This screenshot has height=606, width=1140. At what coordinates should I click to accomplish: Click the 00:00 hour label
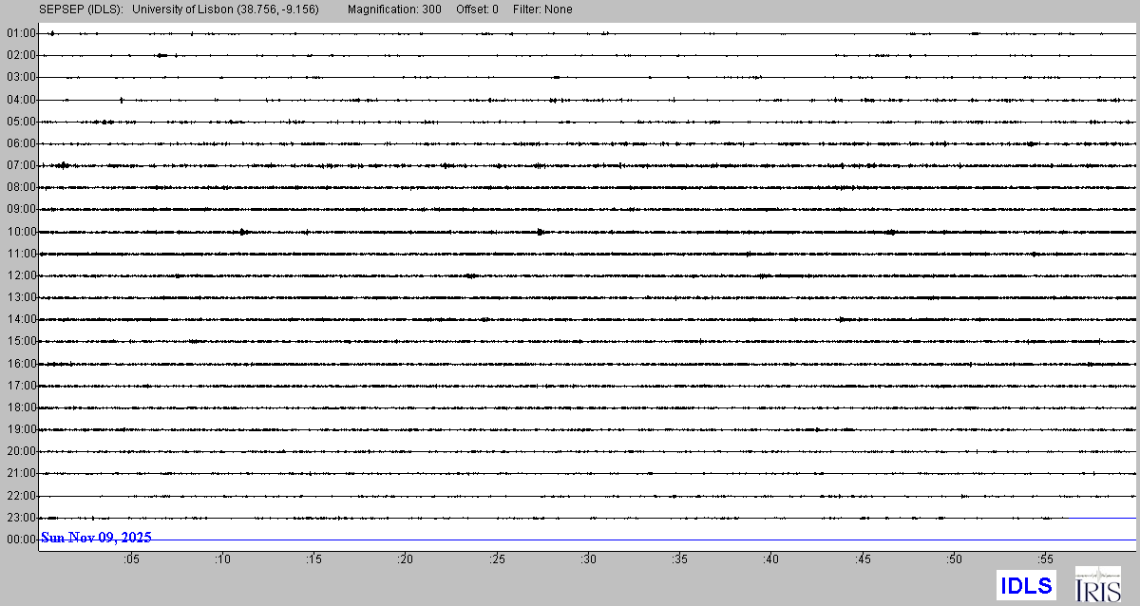point(20,540)
